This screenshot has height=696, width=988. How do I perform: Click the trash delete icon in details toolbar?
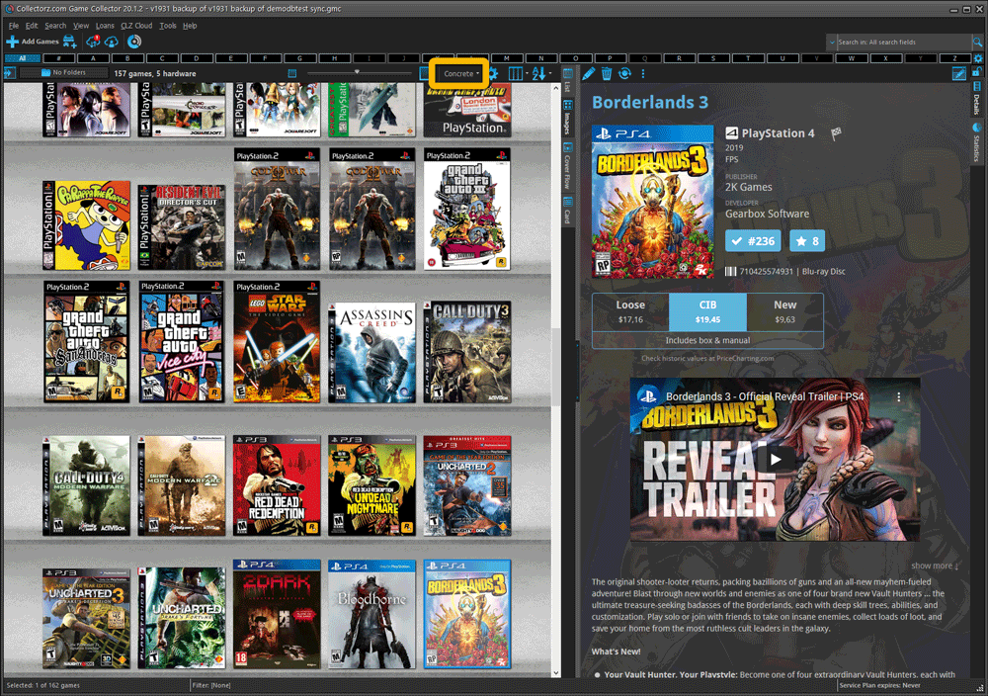[x=607, y=74]
